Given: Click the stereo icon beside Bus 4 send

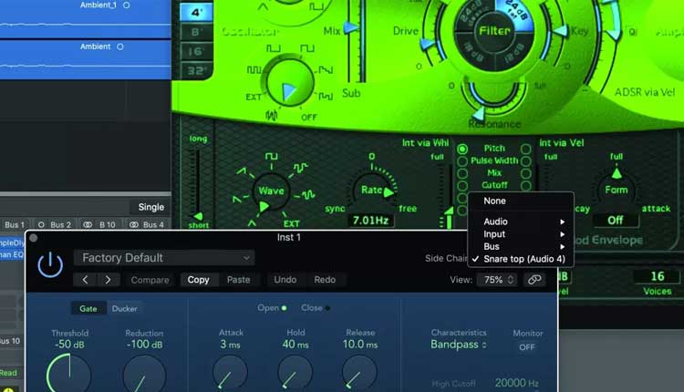Looking at the screenshot, I should 133,224.
